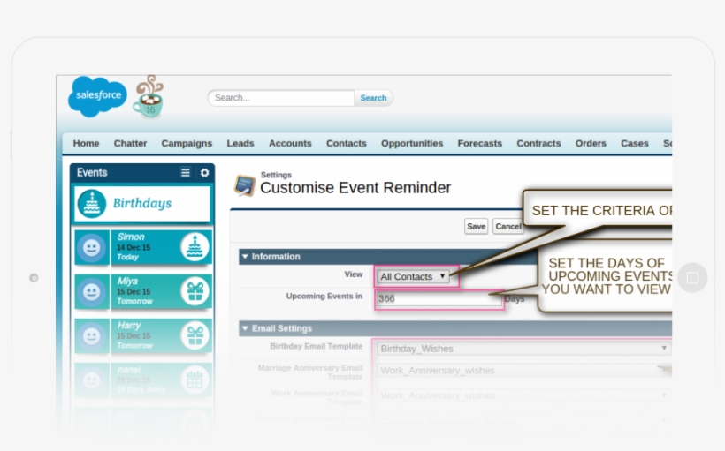Image resolution: width=725 pixels, height=451 pixels.
Task: Open the Contracts tab
Action: point(538,144)
